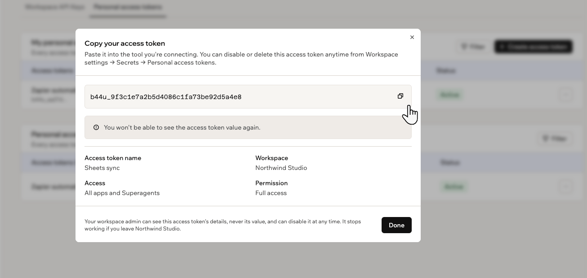Open the more menu on first token row
Image resolution: width=587 pixels, height=278 pixels.
click(566, 95)
